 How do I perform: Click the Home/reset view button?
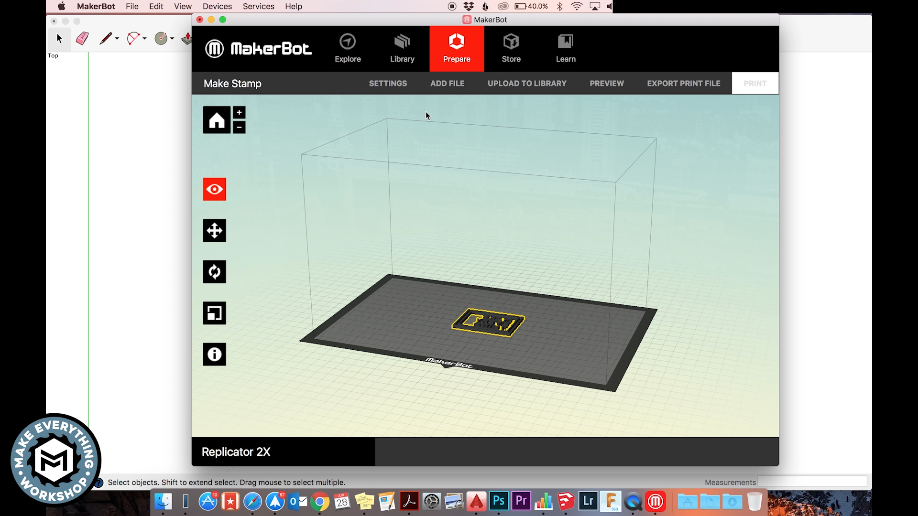coord(217,119)
